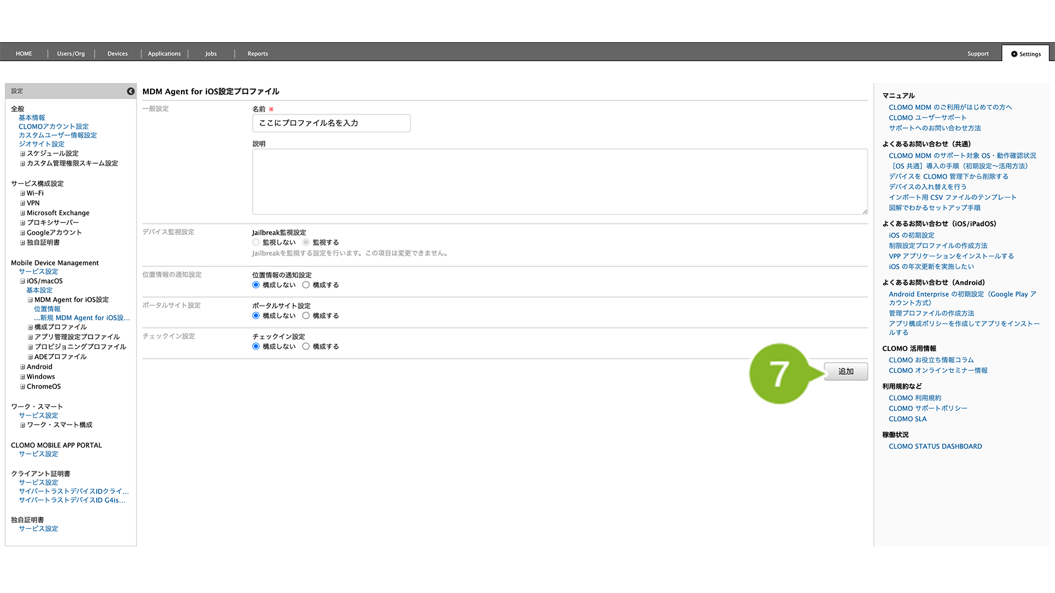
Task: Open the Devices menu tab
Action: (117, 54)
